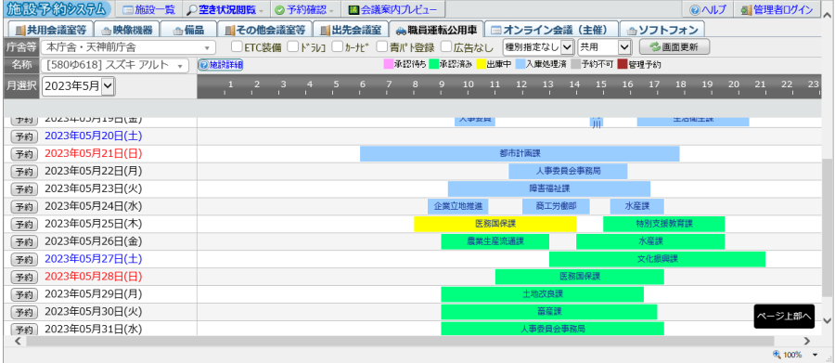The image size is (835, 363).
Task: Open the 月選択 2023年5月 dropdown
Action: pyautogui.click(x=78, y=86)
